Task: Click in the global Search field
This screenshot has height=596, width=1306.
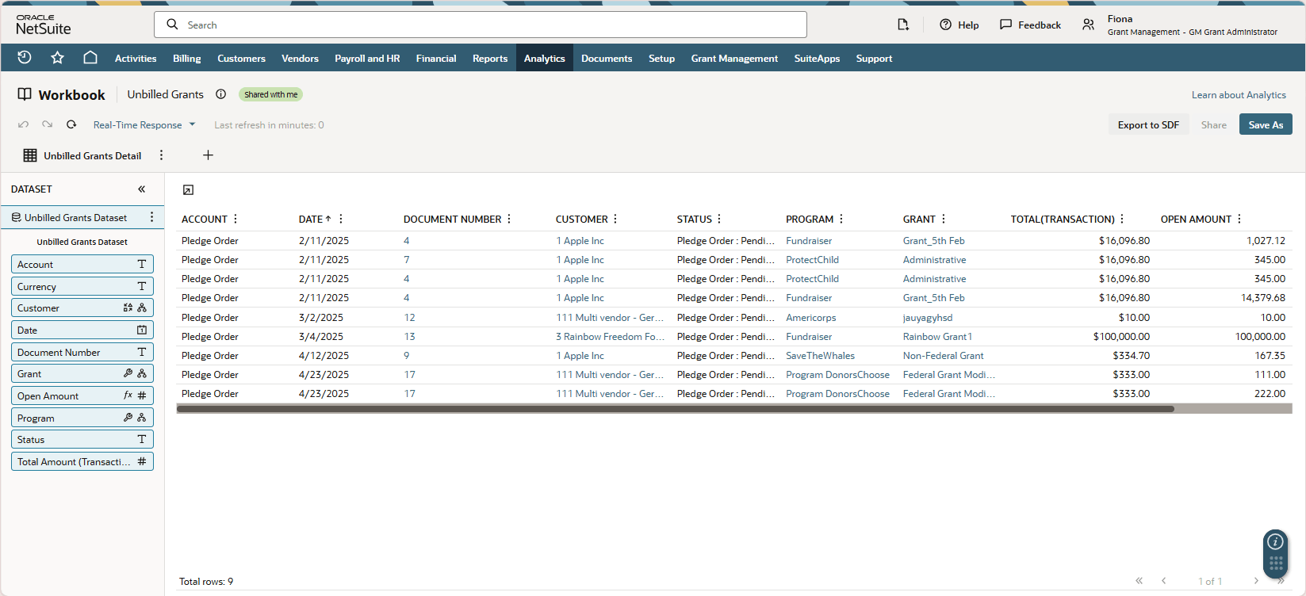Action: 481,25
